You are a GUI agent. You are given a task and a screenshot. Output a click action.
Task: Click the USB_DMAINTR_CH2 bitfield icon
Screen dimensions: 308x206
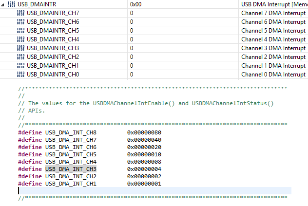20,57
